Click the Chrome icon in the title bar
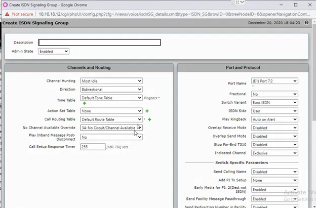 (x=5, y=5)
